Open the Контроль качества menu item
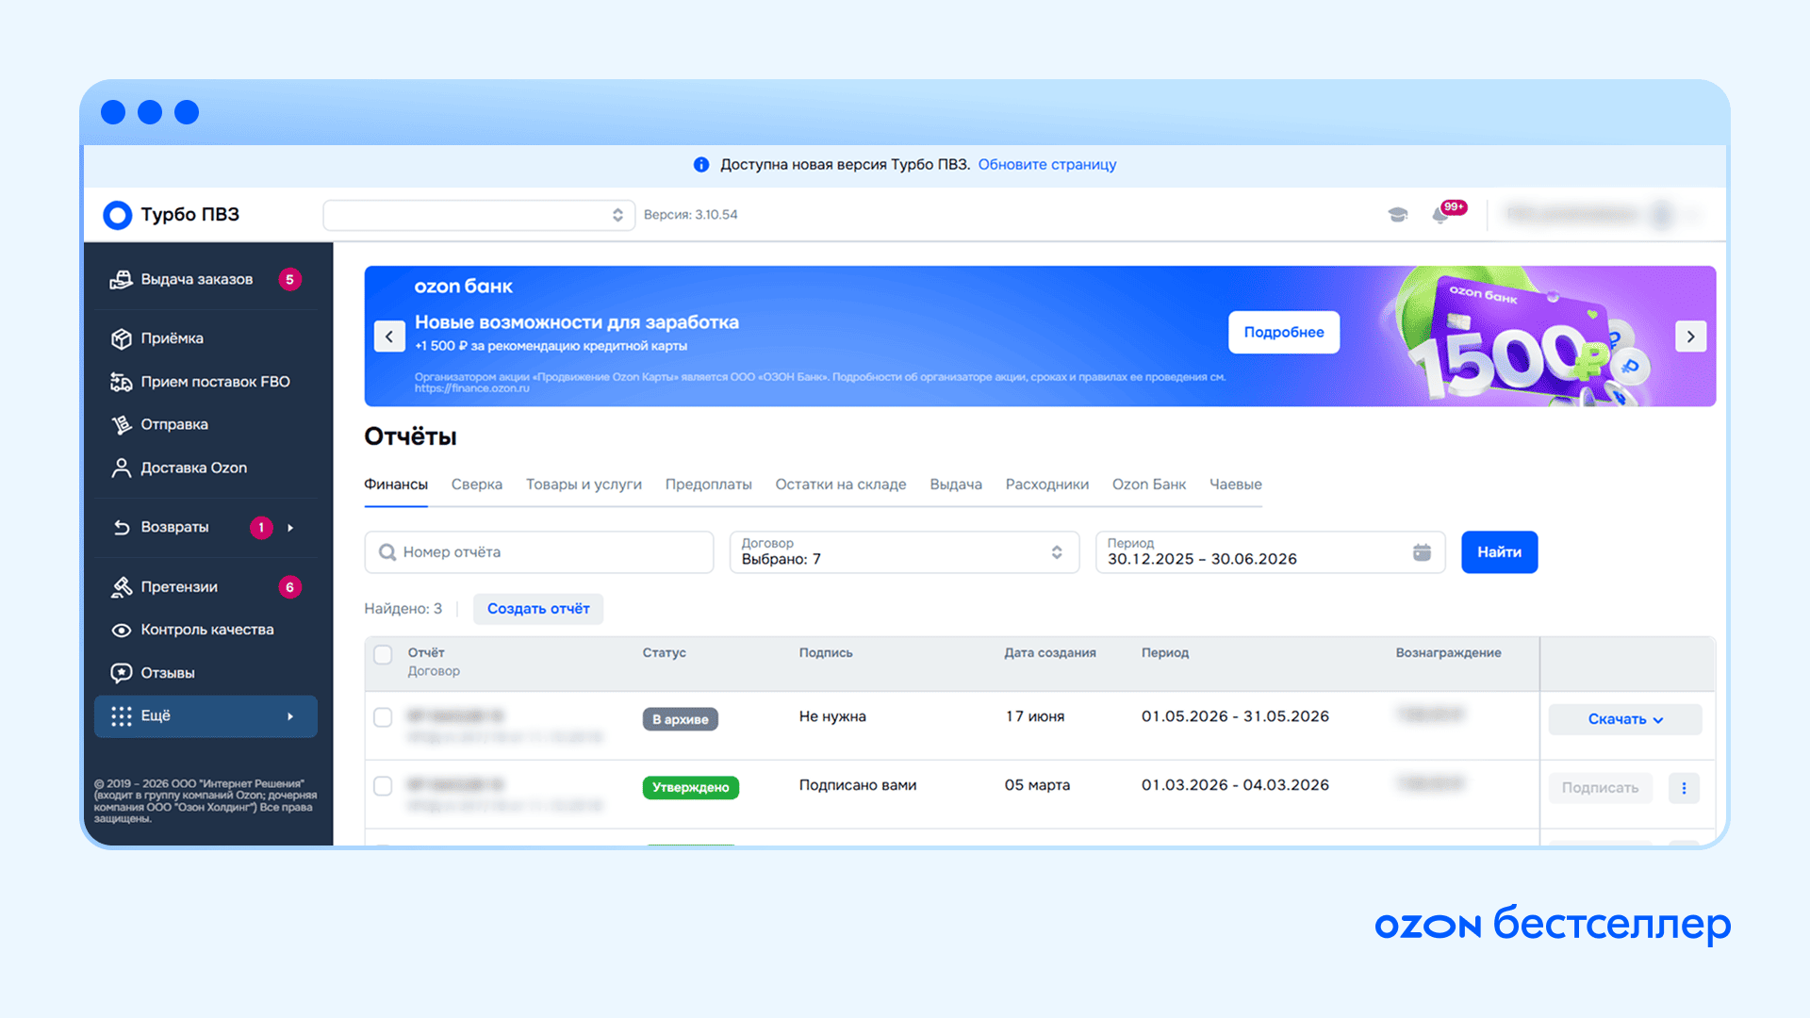The image size is (1810, 1018). tap(206, 630)
